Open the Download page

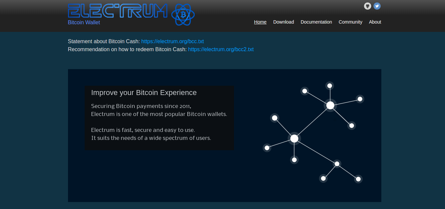[x=284, y=22]
